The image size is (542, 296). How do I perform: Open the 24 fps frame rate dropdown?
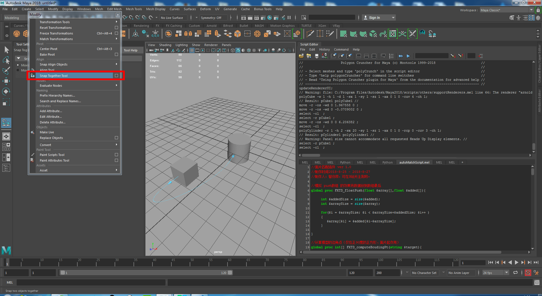click(x=495, y=273)
